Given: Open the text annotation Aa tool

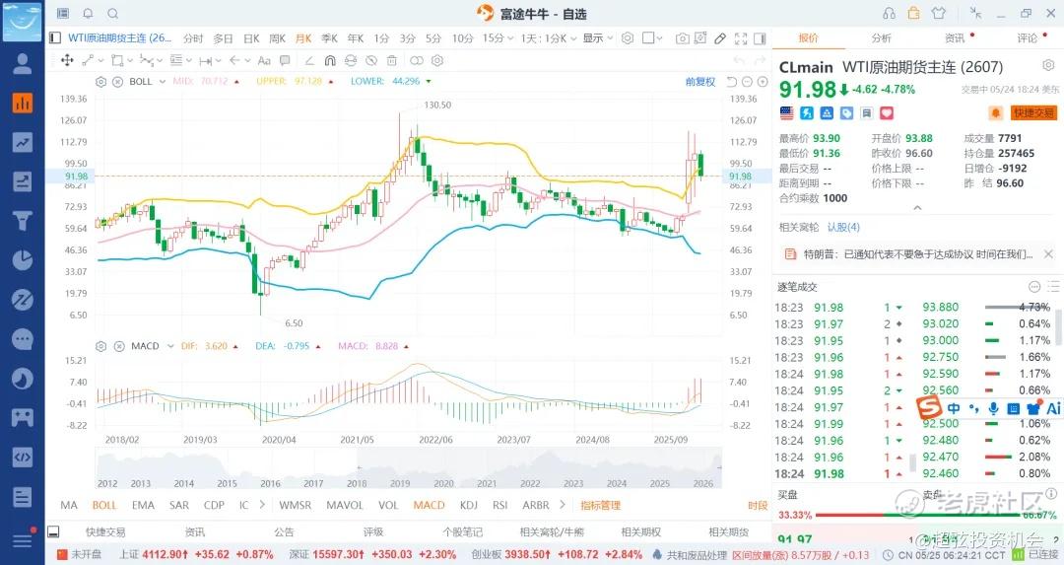Looking at the screenshot, I should tap(264, 60).
